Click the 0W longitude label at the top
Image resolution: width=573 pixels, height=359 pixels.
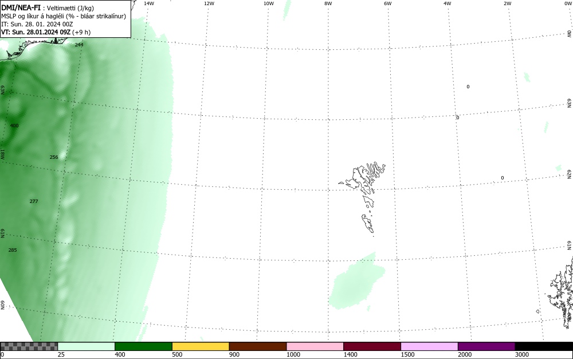click(568, 3)
